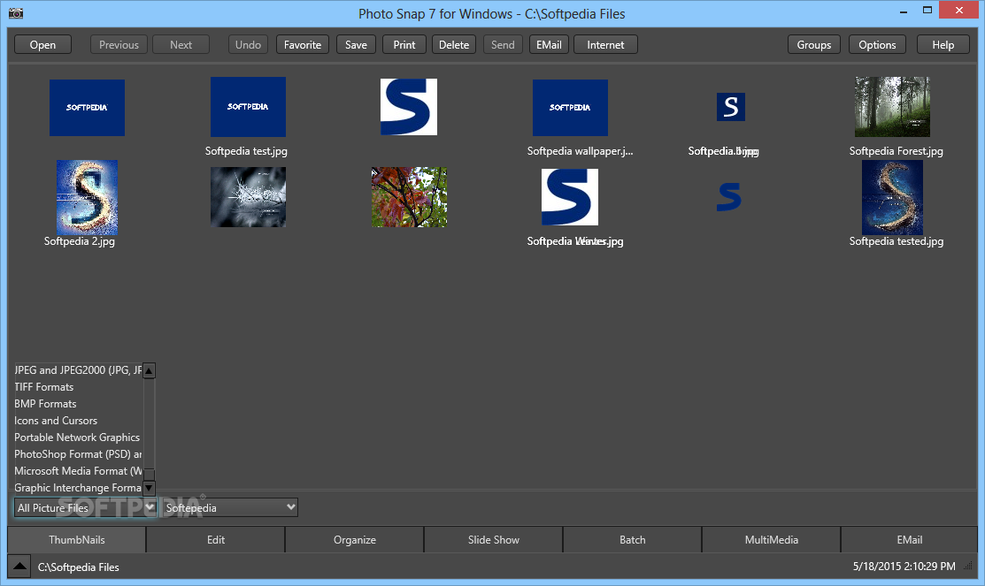The image size is (985, 586).
Task: Open the Options button
Action: tap(878, 44)
